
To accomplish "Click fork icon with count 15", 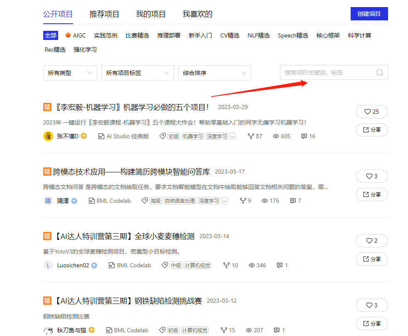I will (x=224, y=330).
